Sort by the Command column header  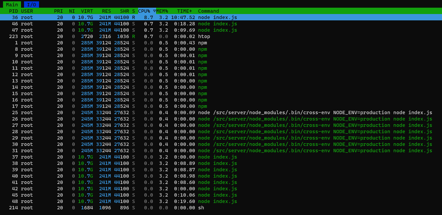pos(208,11)
